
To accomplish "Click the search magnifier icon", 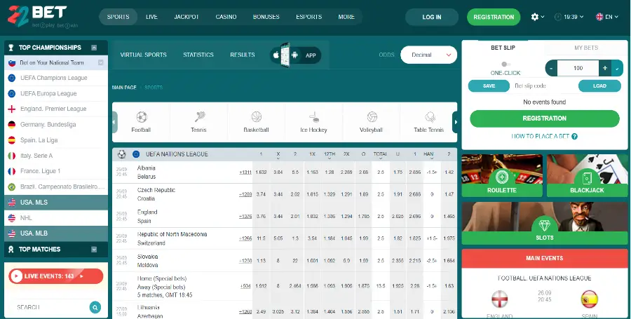I will click(95, 308).
